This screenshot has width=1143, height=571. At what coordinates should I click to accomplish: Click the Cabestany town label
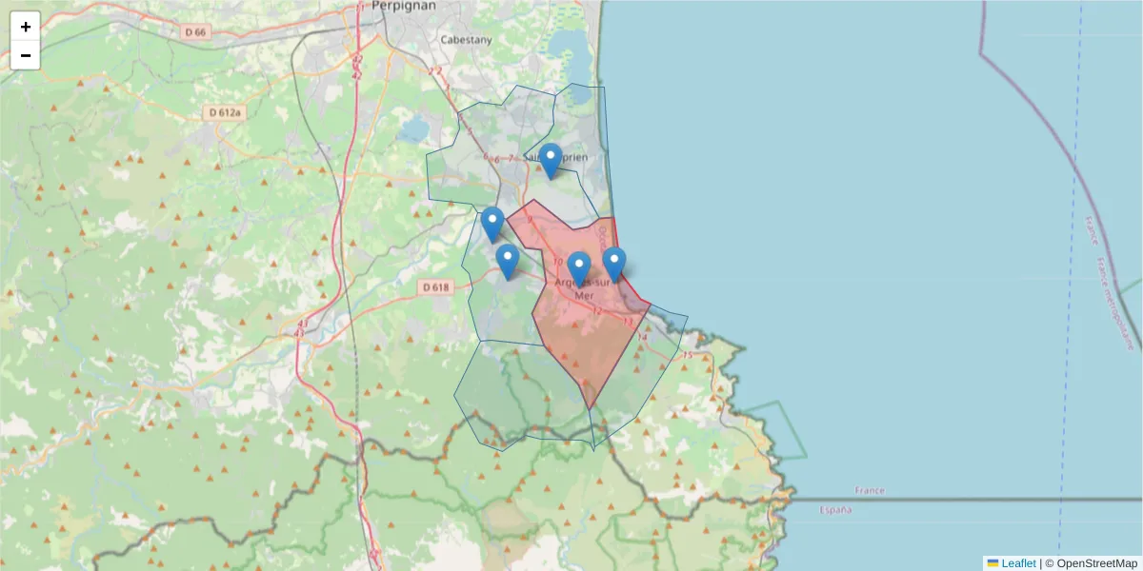466,41
